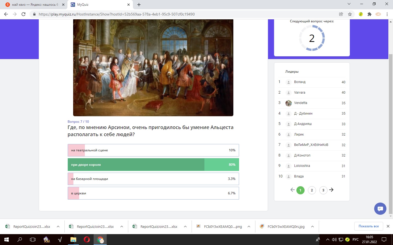This screenshot has height=245, width=393.
Task: Click Varvara in the leaders list
Action: tap(300, 93)
